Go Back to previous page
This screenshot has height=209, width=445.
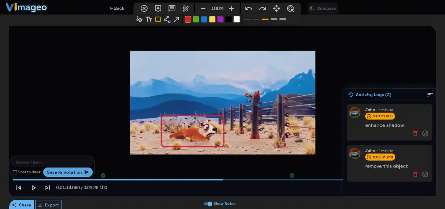[x=117, y=8]
